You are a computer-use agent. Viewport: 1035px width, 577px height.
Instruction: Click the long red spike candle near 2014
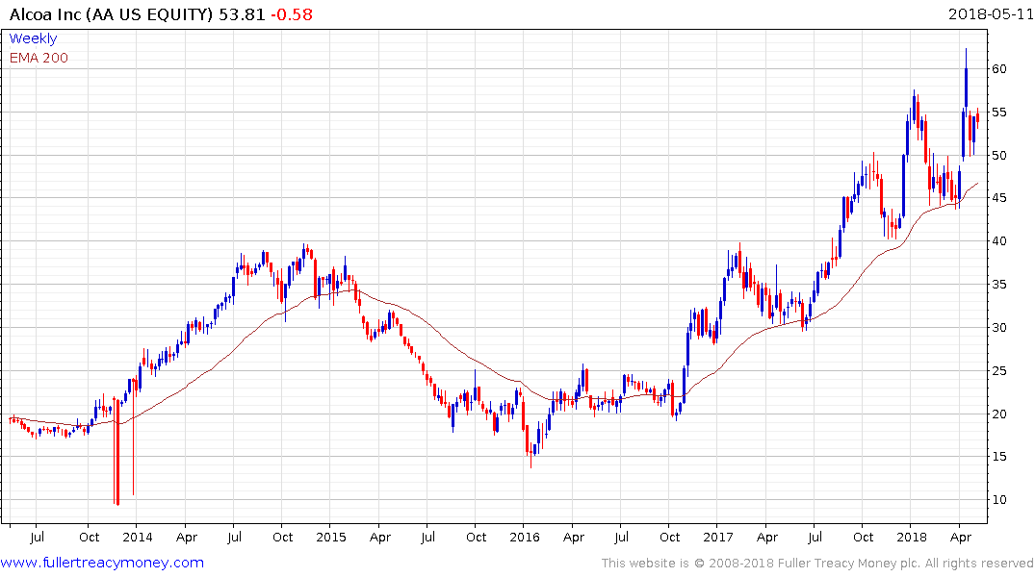116,452
